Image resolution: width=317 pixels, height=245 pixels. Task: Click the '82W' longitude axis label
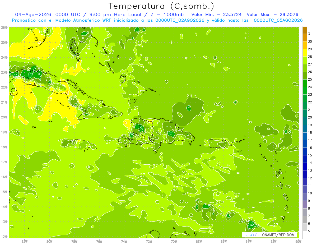25,241
